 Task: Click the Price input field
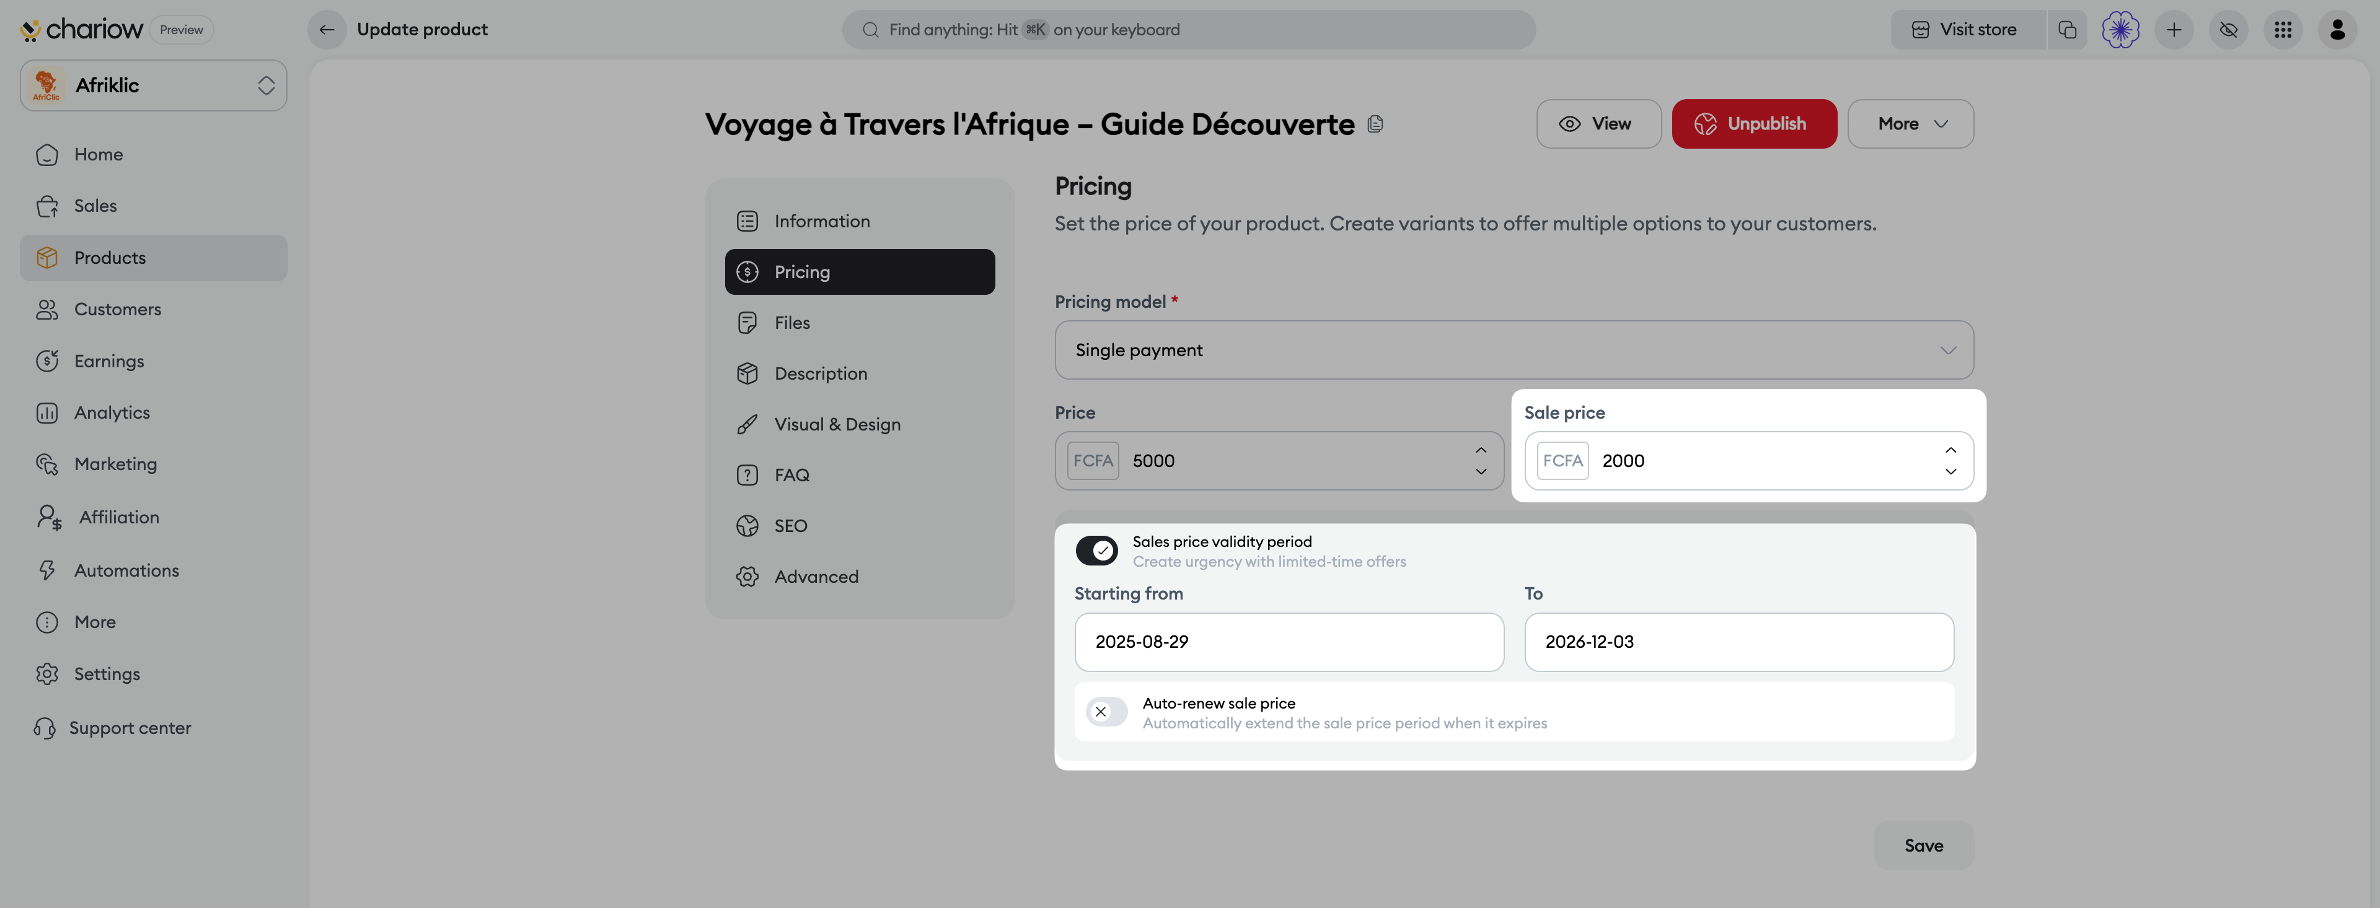click(1279, 461)
